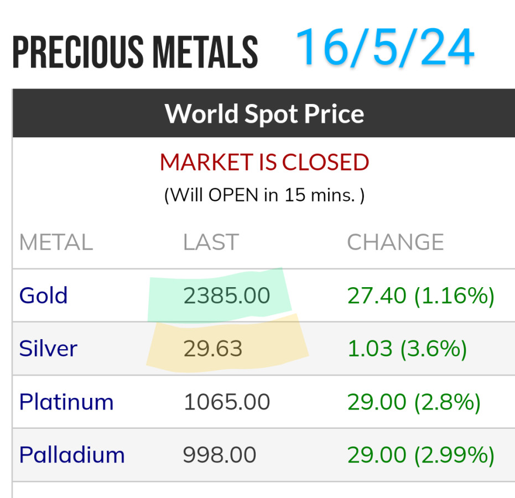Open the Gold metal link
Viewport: 515px width, 498px height.
click(43, 295)
